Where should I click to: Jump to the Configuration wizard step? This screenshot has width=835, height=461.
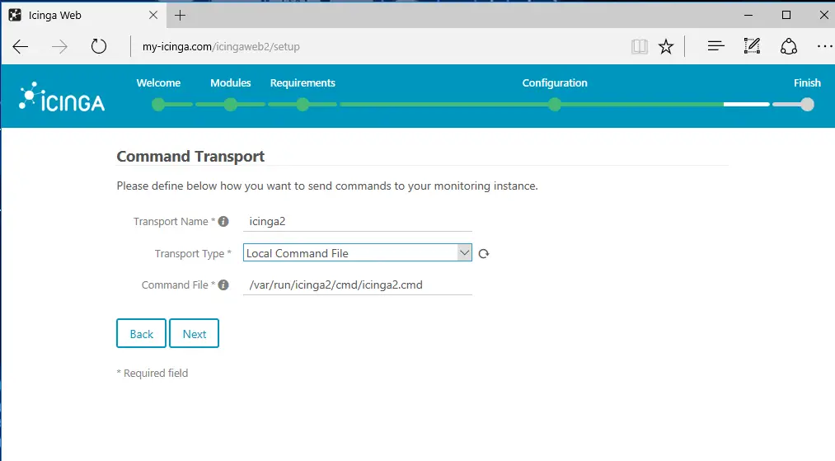pos(555,83)
